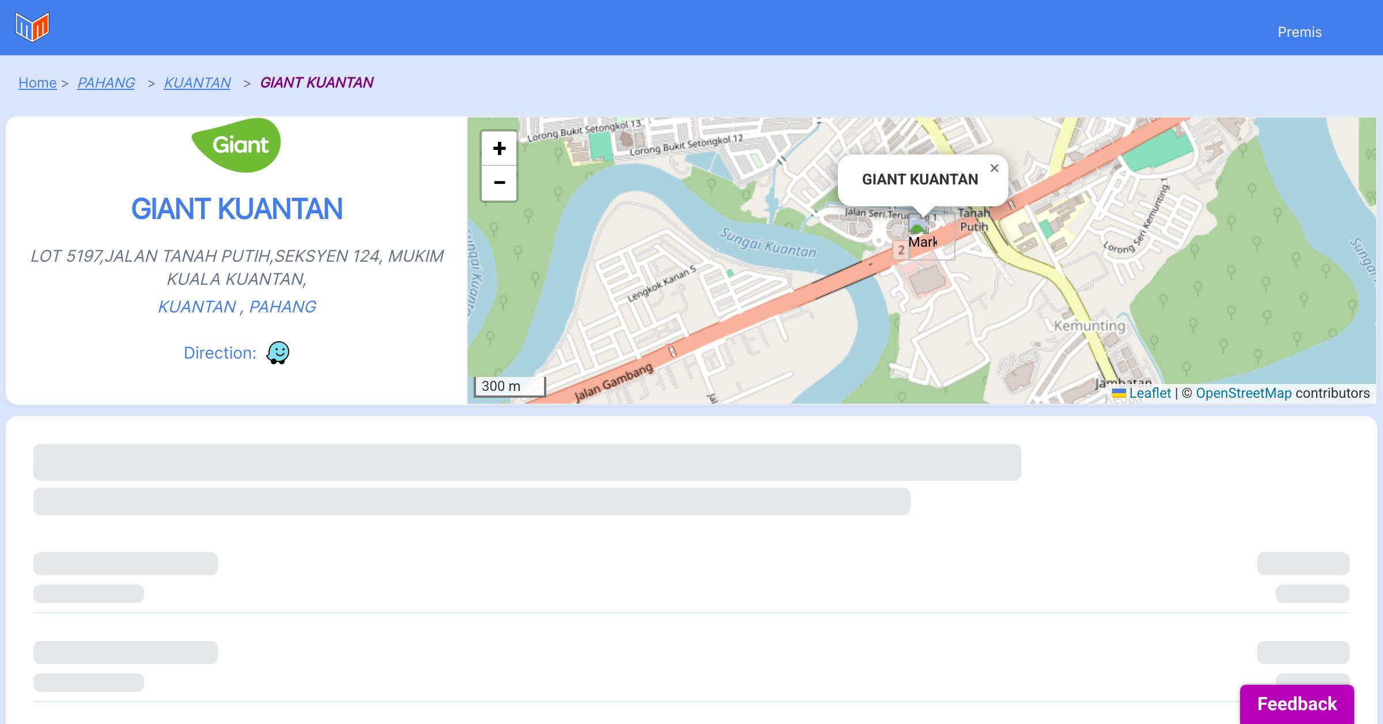This screenshot has width=1383, height=724.
Task: Click the Giant brand logo
Action: click(x=236, y=145)
